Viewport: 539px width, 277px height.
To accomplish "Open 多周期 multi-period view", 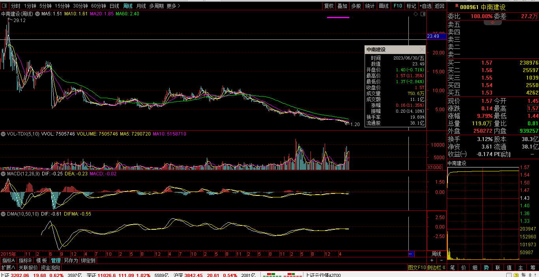I will point(156,6).
